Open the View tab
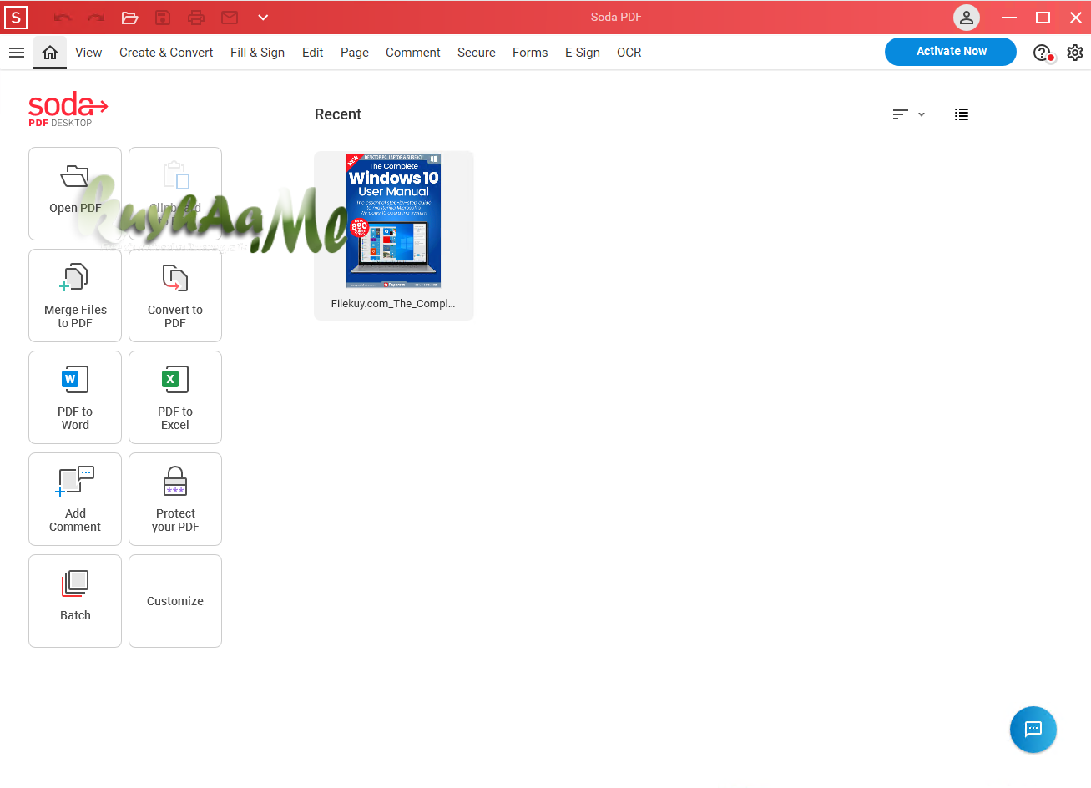The image size is (1091, 788). 88,53
